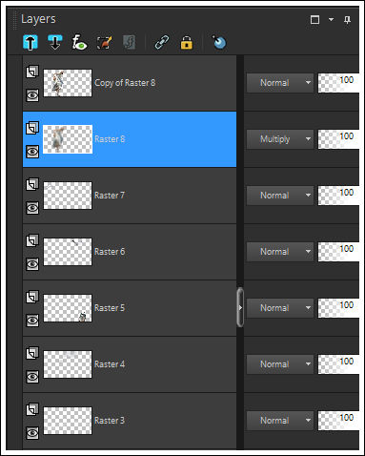
Task: Hide the Raster 5 layer
Action: [32, 321]
